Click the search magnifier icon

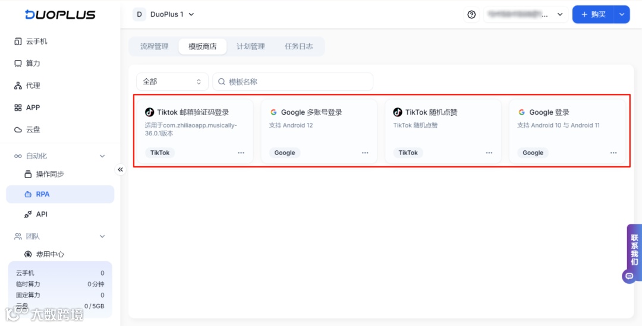222,82
